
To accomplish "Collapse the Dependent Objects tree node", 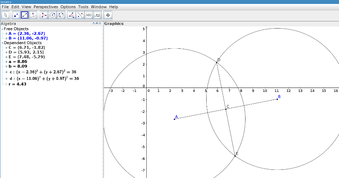I will [2, 43].
